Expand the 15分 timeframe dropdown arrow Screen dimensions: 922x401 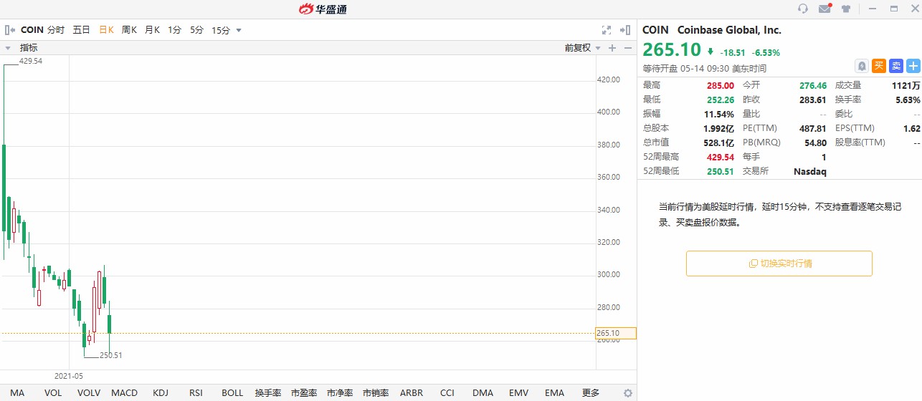[x=239, y=30]
